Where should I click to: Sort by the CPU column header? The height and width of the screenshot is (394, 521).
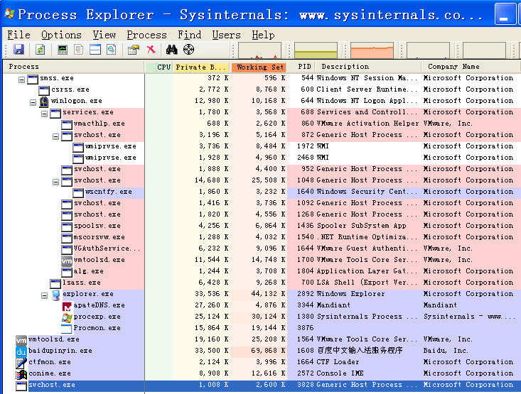tap(159, 67)
